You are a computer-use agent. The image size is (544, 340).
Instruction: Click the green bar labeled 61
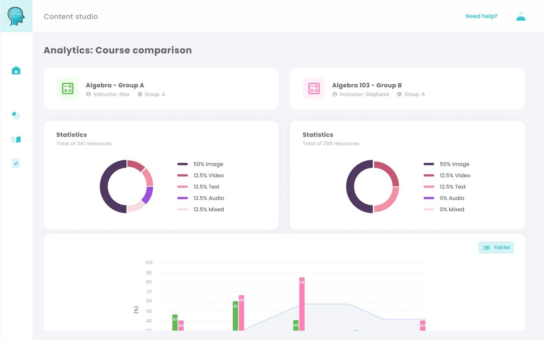point(235,316)
